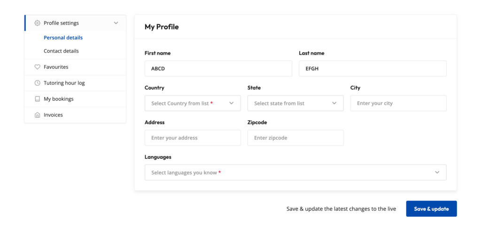Go to Favourites in sidebar

click(x=56, y=67)
